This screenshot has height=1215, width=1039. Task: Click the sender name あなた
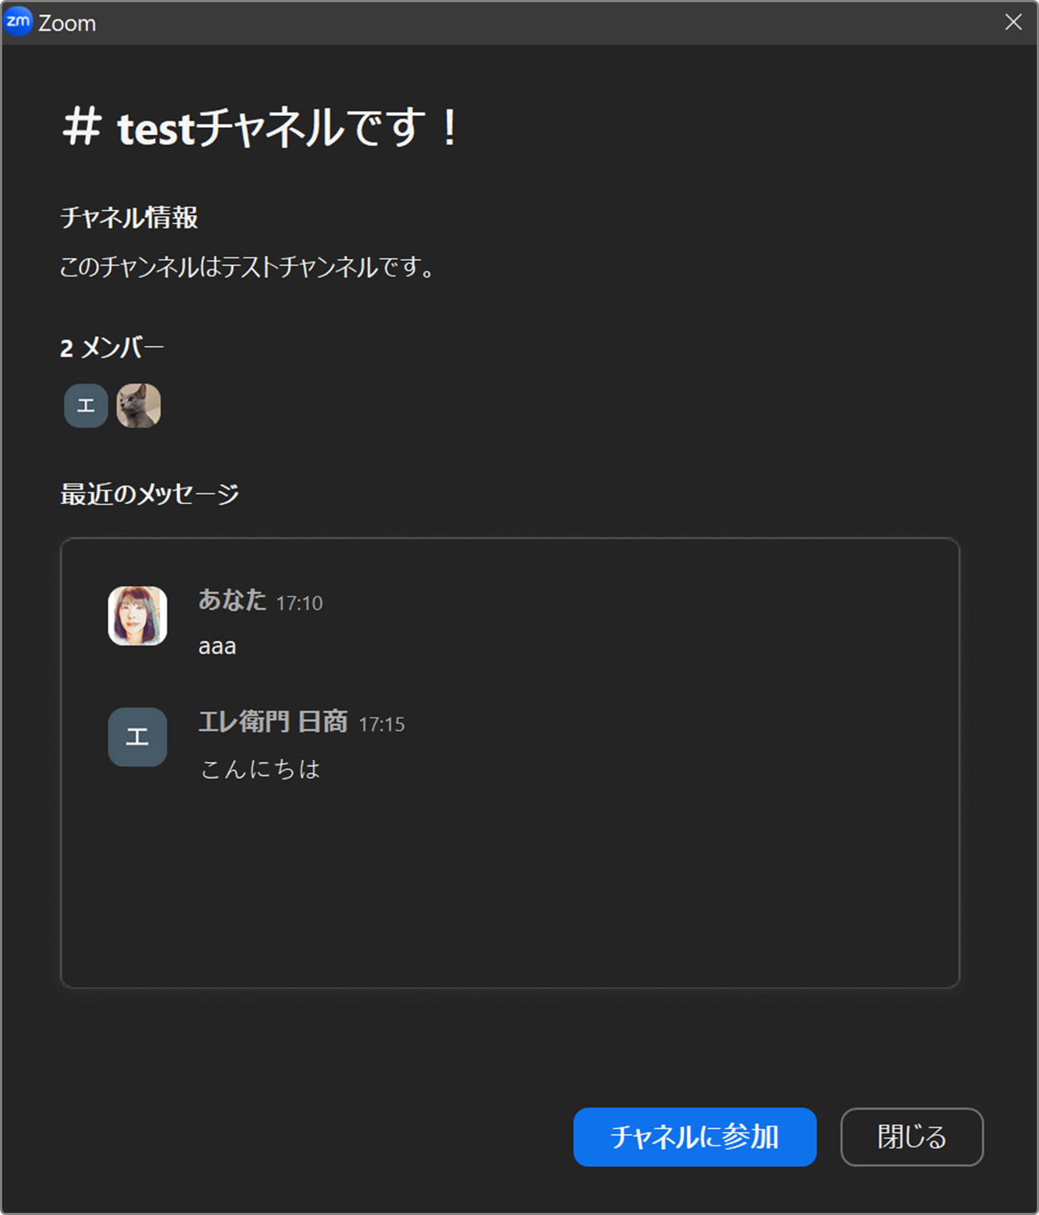coord(232,600)
